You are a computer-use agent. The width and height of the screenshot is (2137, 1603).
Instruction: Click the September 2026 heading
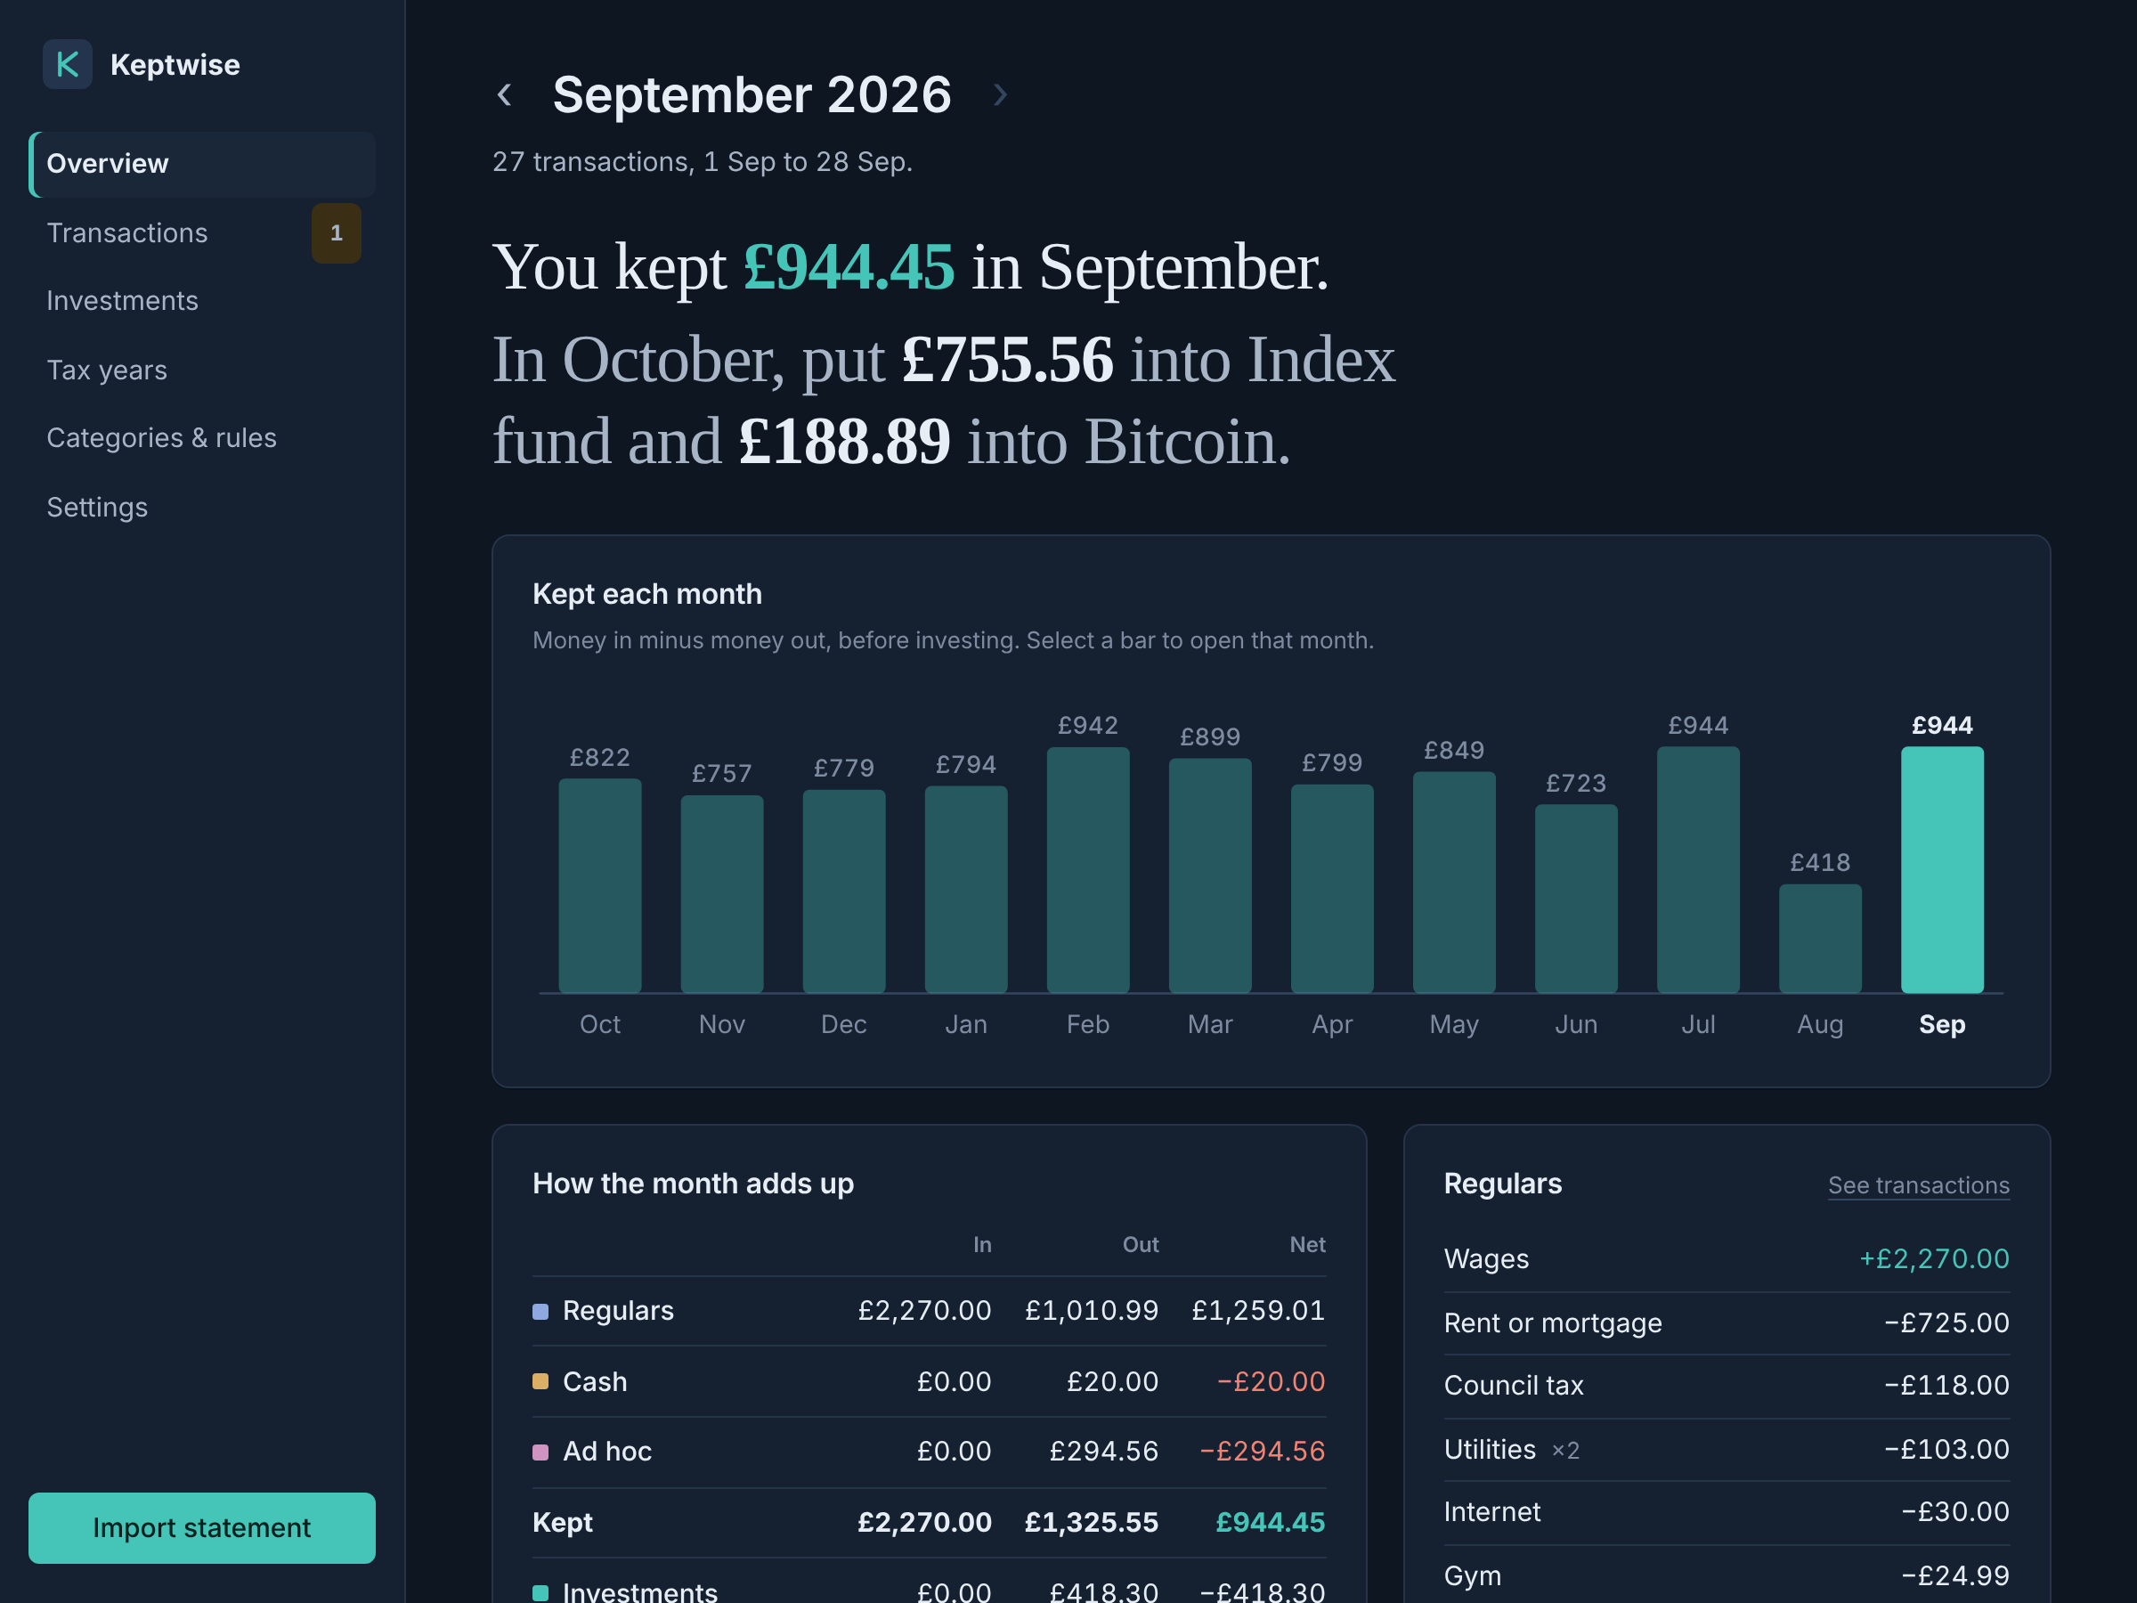point(752,94)
